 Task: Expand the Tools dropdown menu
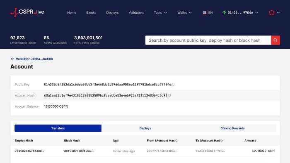point(160,13)
